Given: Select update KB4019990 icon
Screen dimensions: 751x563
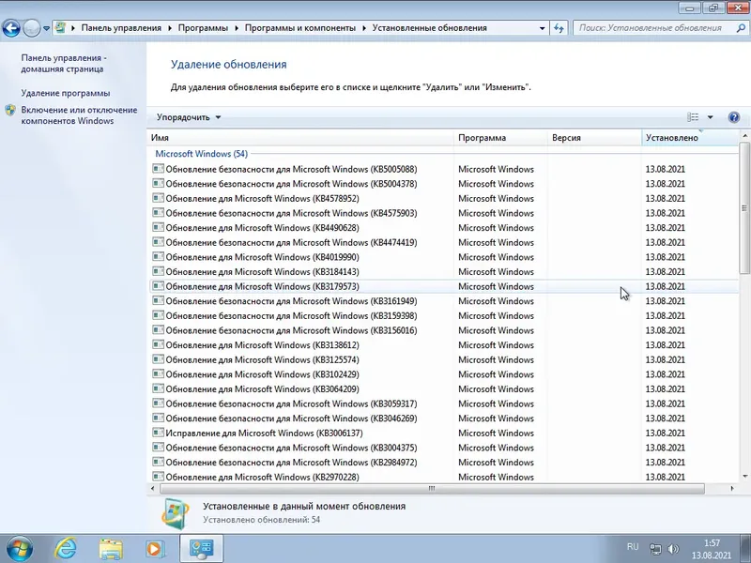Looking at the screenshot, I should pyautogui.click(x=158, y=256).
